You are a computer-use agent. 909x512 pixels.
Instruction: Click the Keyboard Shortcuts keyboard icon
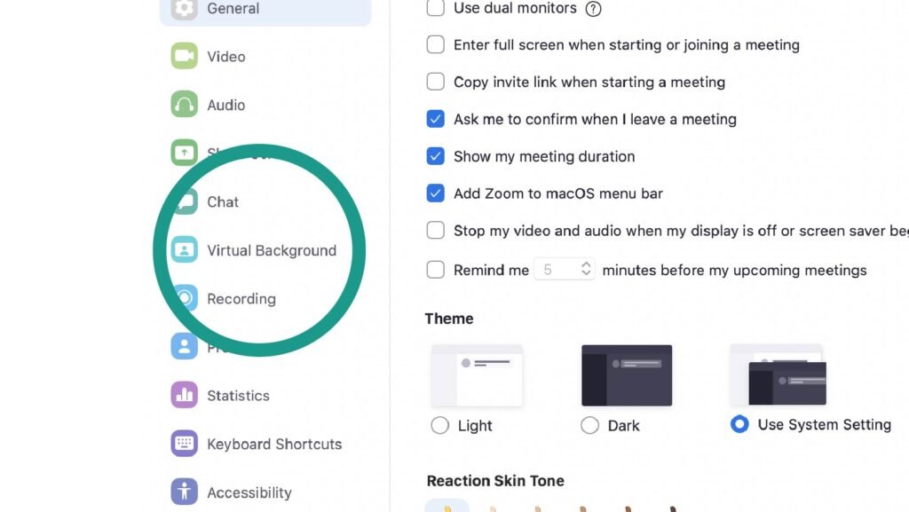pyautogui.click(x=184, y=444)
